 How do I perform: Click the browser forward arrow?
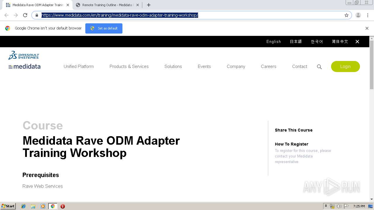click(x=16, y=15)
